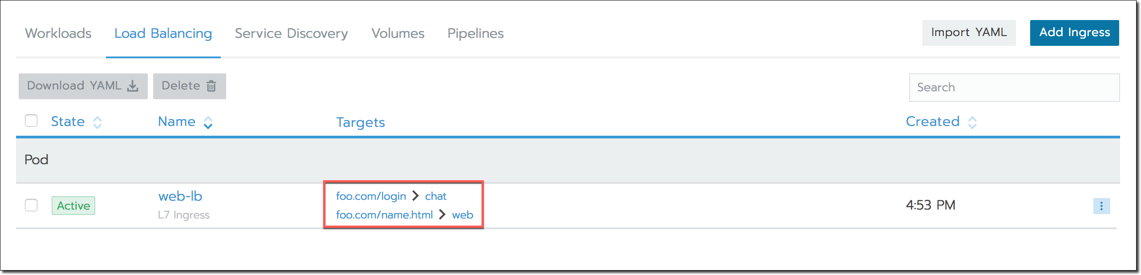Click the sort arrows next to Name
This screenshot has height=275, width=1141.
click(x=207, y=121)
